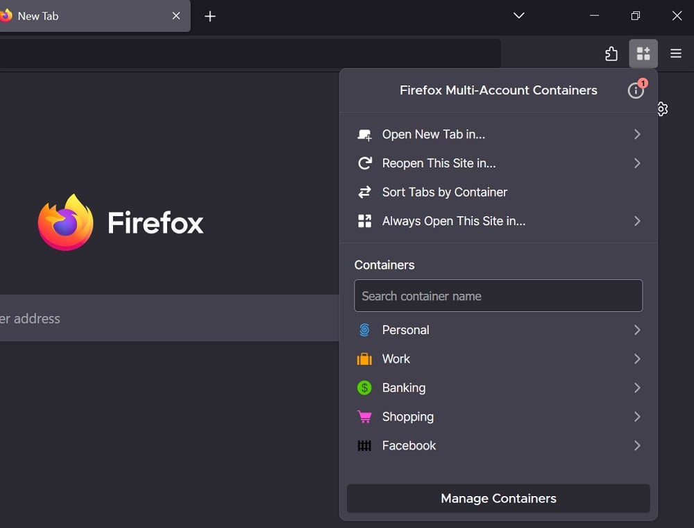
Task: Open the Facebook container entry
Action: point(498,445)
